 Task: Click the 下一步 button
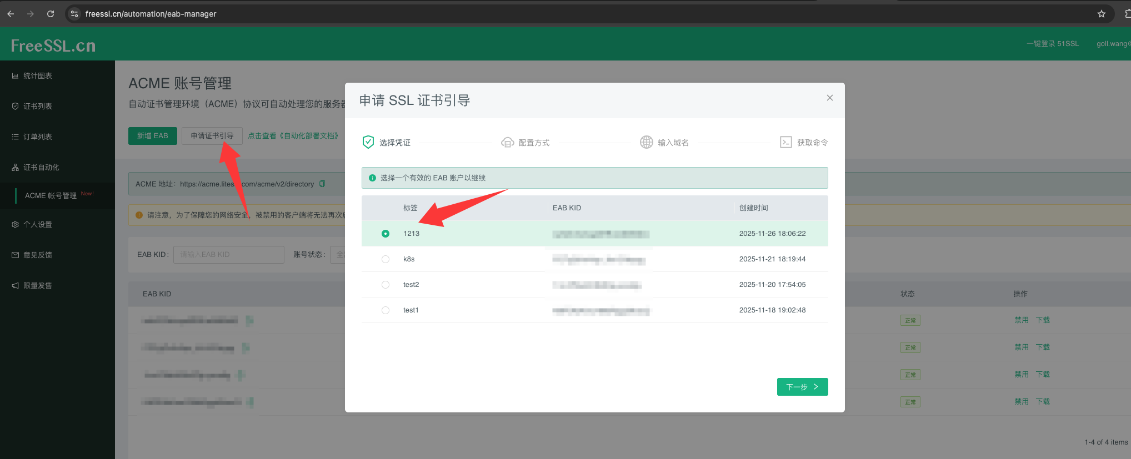[802, 387]
